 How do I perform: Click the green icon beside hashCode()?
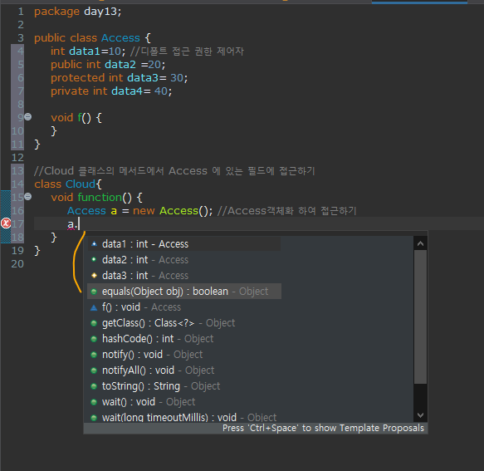coord(94,339)
